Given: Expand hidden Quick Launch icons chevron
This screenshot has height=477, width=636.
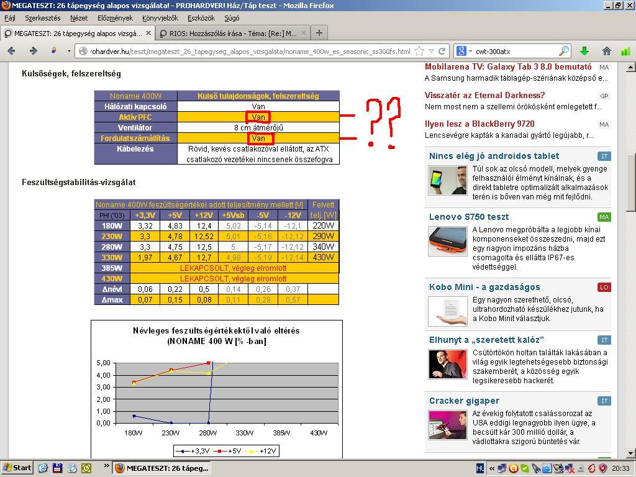Looking at the screenshot, I should tap(106, 466).
